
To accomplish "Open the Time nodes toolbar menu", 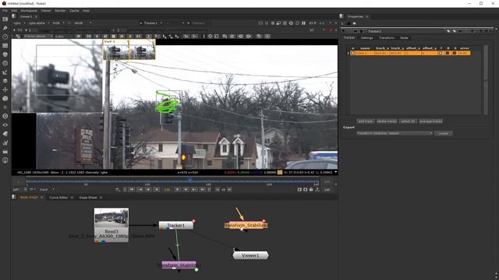I will (x=5, y=37).
